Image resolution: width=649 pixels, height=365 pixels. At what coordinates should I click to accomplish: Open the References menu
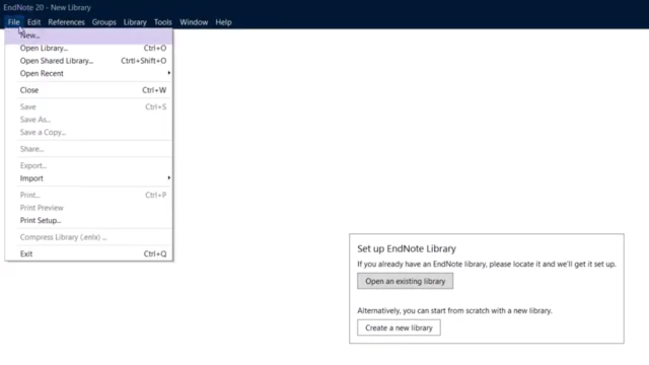[67, 22]
